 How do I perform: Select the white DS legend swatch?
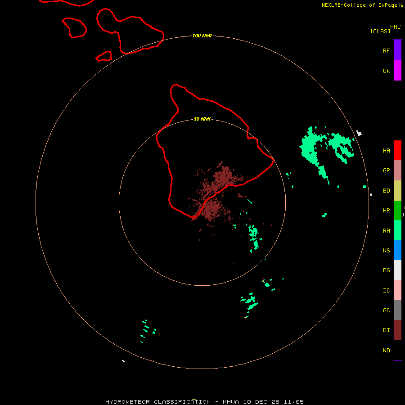pyautogui.click(x=397, y=270)
